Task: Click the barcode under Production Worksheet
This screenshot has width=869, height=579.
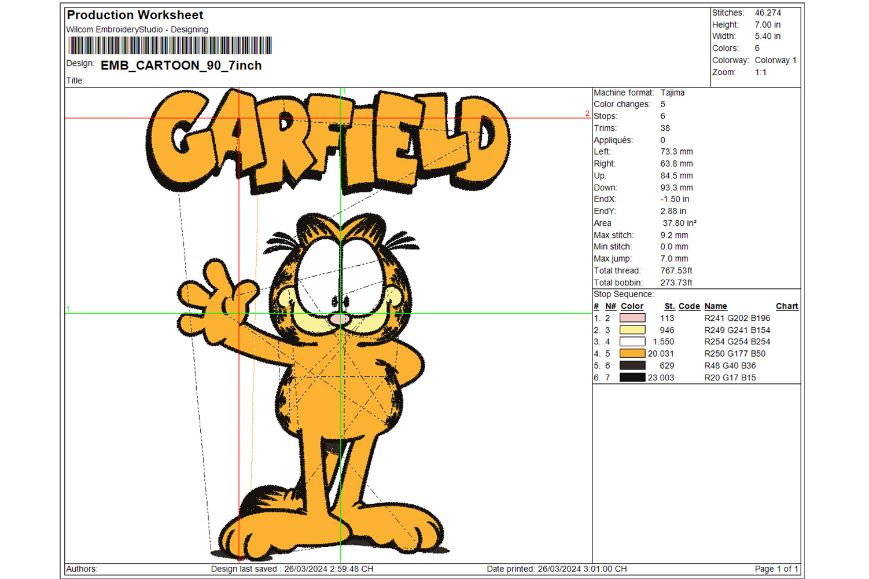Action: tap(170, 45)
